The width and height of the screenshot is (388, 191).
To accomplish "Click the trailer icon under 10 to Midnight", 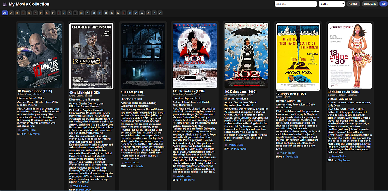I will [x=71, y=186].
